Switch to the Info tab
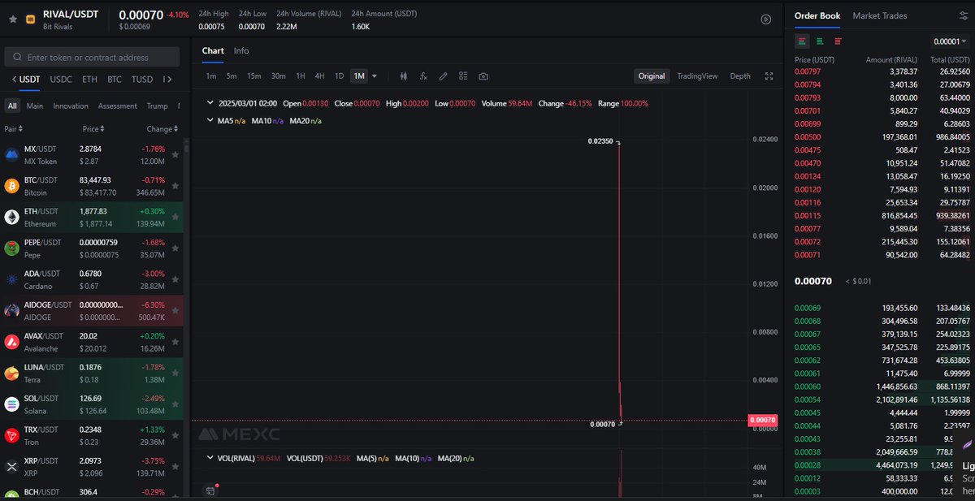 tap(241, 50)
